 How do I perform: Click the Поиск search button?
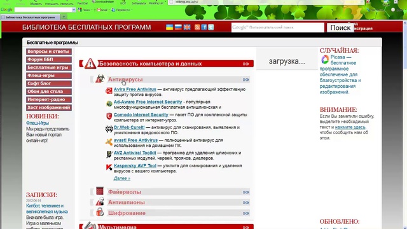(340, 27)
